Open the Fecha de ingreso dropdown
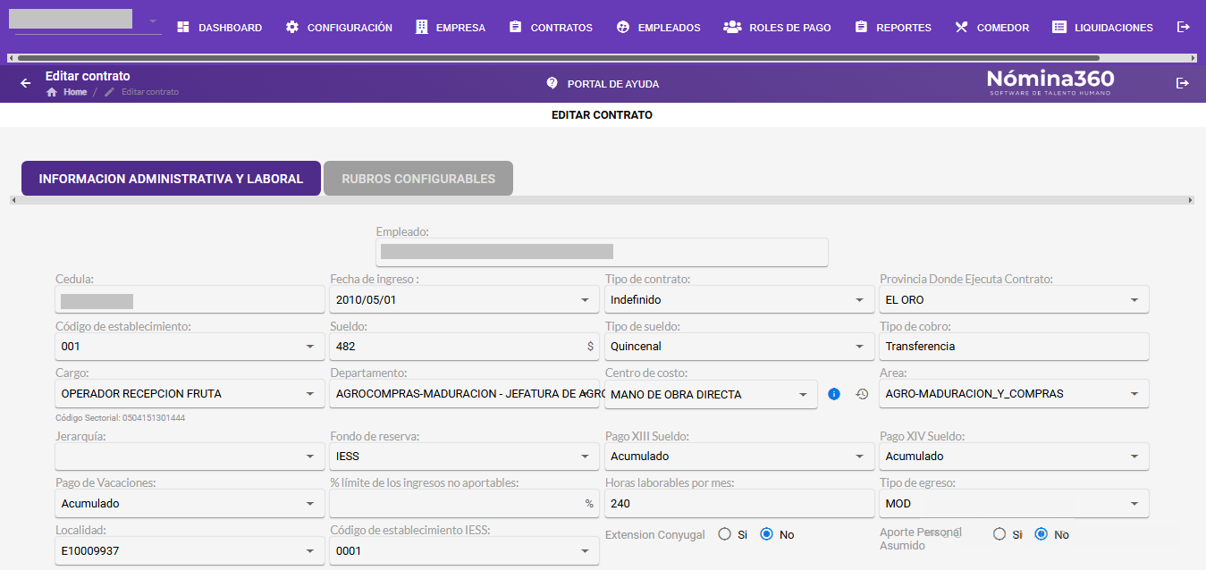The height and width of the screenshot is (570, 1206). pos(585,300)
